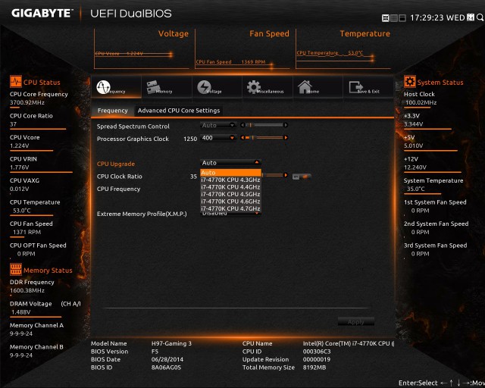Select the CPU Frequency setting label
This screenshot has width=485, height=388.
(118, 189)
